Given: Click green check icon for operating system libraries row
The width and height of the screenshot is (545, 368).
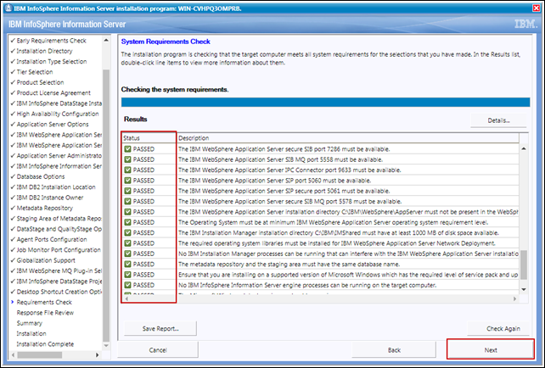Looking at the screenshot, I should [x=127, y=243].
